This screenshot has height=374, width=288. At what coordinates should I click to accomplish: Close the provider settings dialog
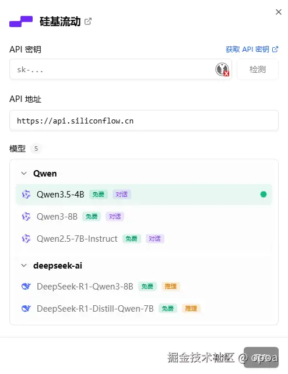pyautogui.click(x=279, y=12)
